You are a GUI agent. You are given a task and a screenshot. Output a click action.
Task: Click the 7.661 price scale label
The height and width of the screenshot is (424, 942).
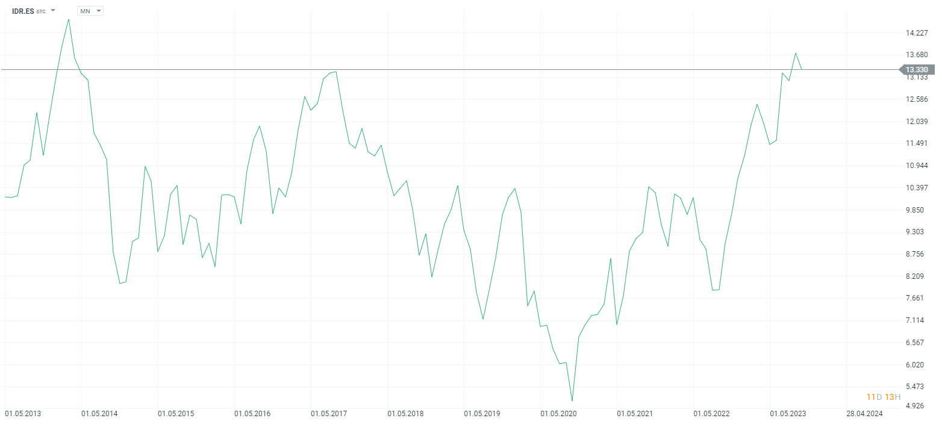click(x=917, y=298)
